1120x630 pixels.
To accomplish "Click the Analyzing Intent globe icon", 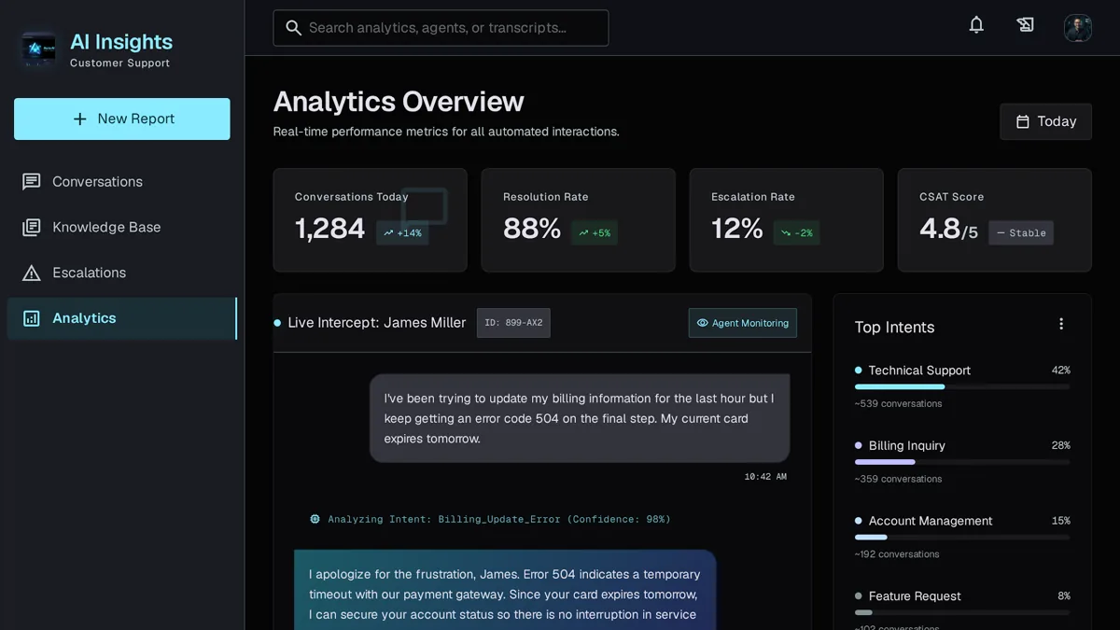I will tap(315, 519).
